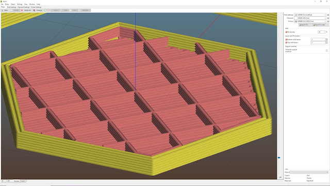Open the Filament preset dropdown
Image resolution: width=330 pixels, height=186 pixels.
(310, 18)
